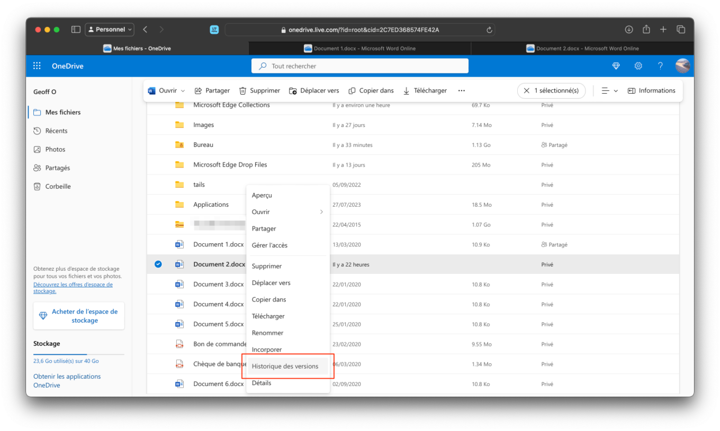The image size is (720, 431).
Task: Click the tails folder icon
Action: pos(179,185)
